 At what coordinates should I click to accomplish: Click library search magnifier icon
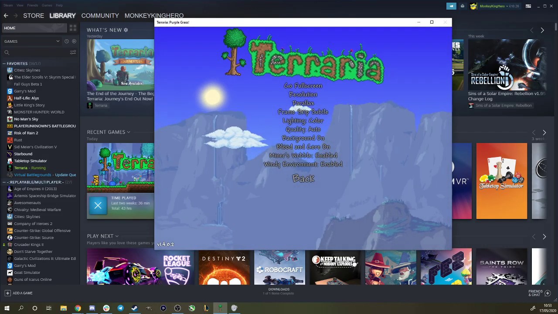[x=7, y=52]
